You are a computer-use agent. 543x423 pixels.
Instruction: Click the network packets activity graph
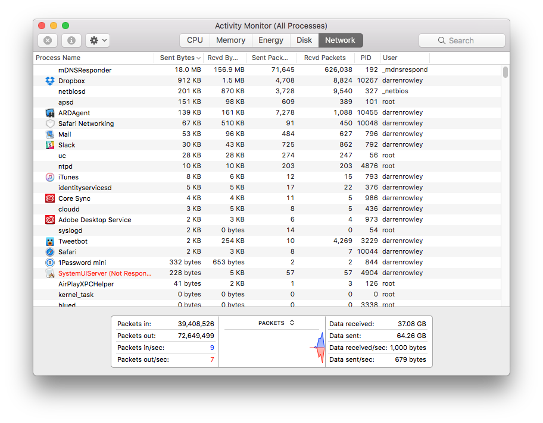272,348
